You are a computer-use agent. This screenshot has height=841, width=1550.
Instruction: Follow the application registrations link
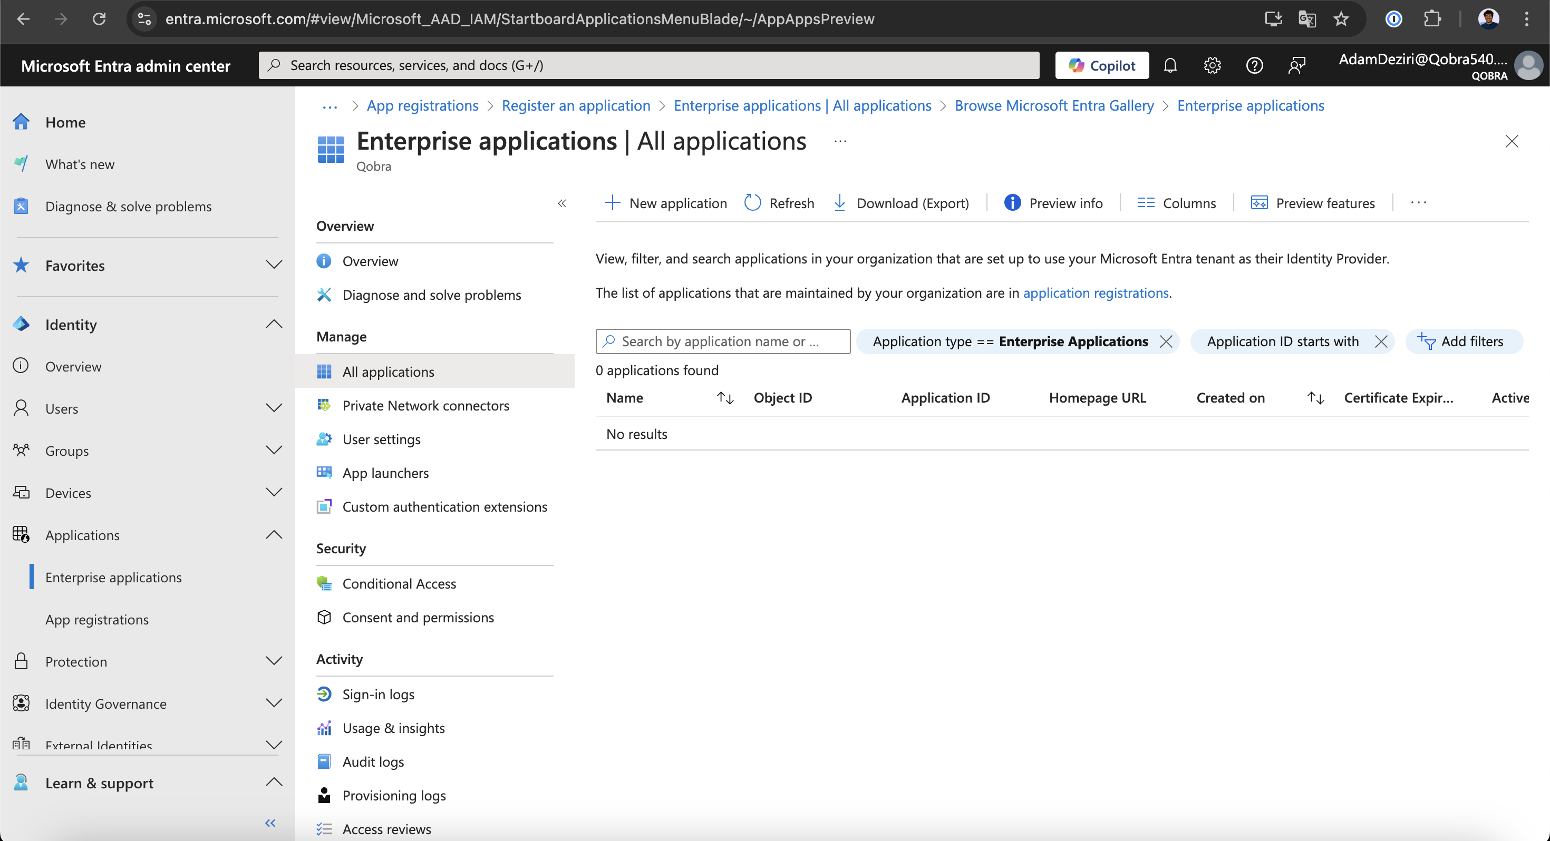pyautogui.click(x=1095, y=293)
